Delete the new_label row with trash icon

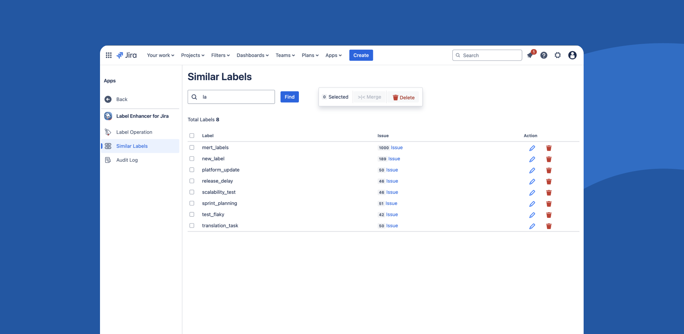pyautogui.click(x=549, y=159)
